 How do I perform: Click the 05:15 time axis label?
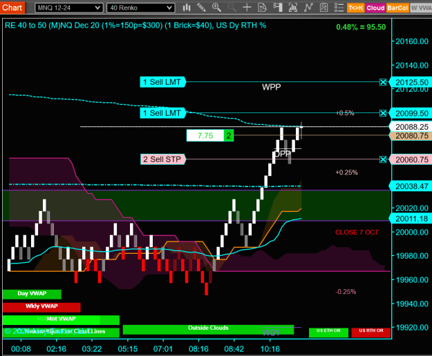(x=128, y=349)
